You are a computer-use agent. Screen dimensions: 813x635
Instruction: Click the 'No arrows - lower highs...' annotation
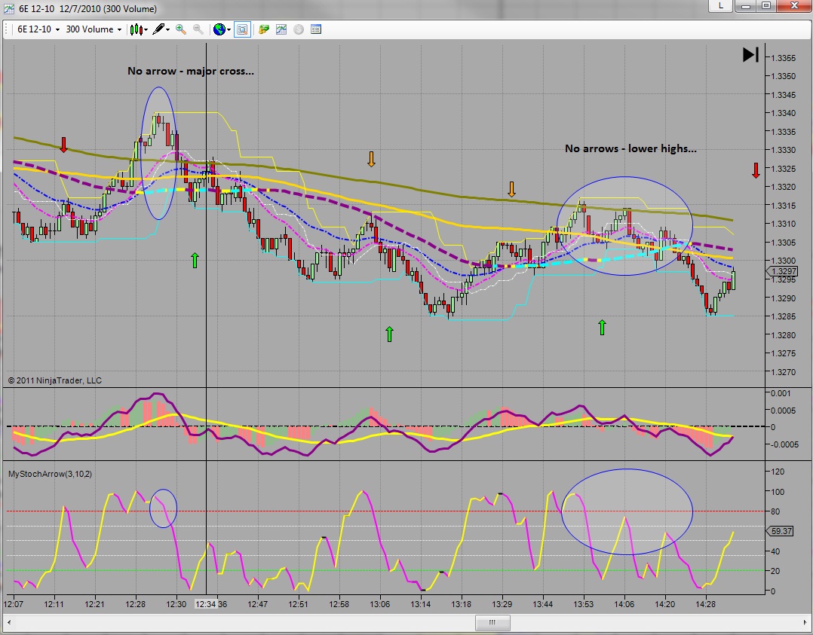tap(630, 148)
